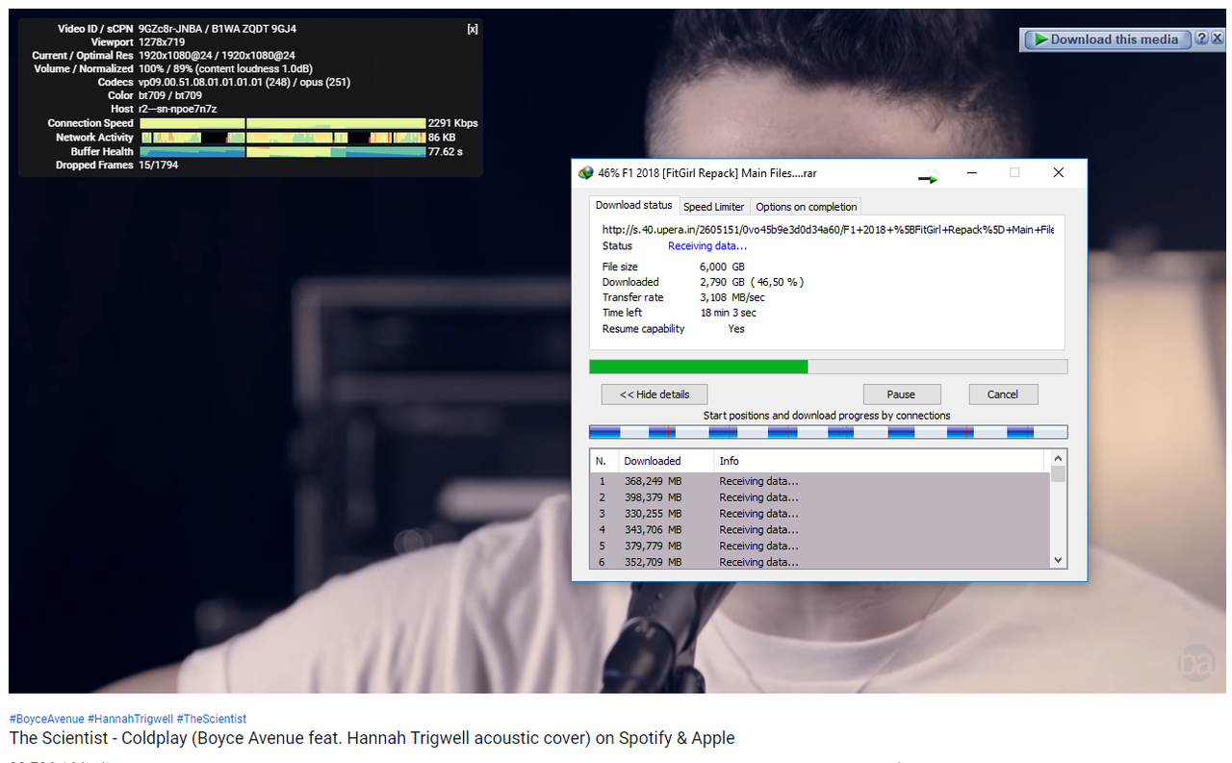Switch to the Download status tab
This screenshot has height=763, width=1232.
(x=633, y=206)
